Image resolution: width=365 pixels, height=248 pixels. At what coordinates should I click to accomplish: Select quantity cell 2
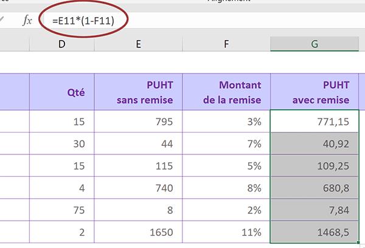pyautogui.click(x=62, y=232)
